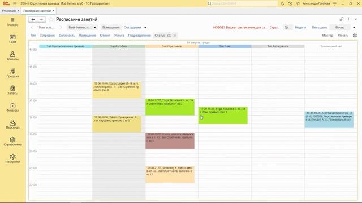Open the Подразделение filter
362x203 pixels.
(x=140, y=35)
